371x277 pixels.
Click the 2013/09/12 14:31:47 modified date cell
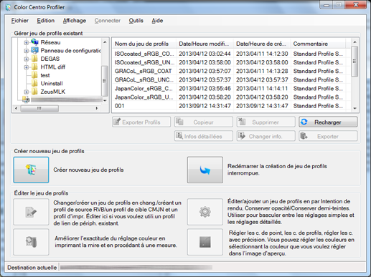pyautogui.click(x=205, y=106)
